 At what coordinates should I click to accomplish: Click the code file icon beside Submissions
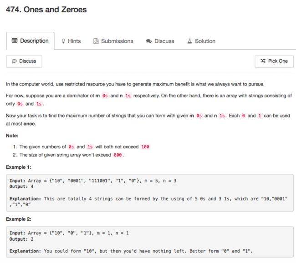[x=96, y=41]
